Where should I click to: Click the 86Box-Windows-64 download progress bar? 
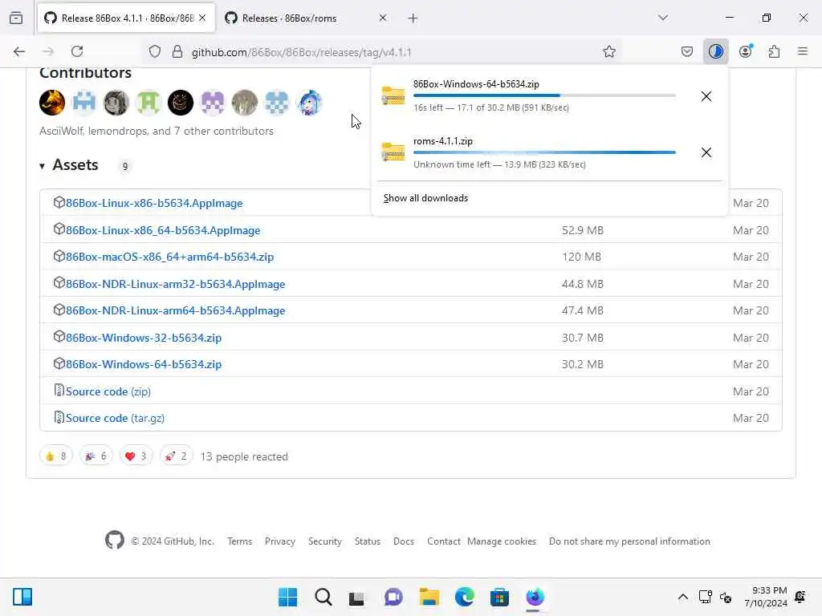point(544,95)
